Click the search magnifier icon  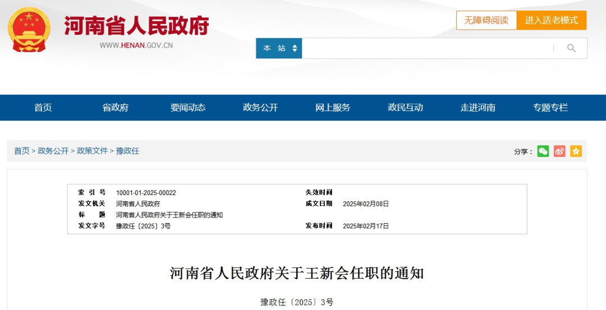[x=571, y=48]
